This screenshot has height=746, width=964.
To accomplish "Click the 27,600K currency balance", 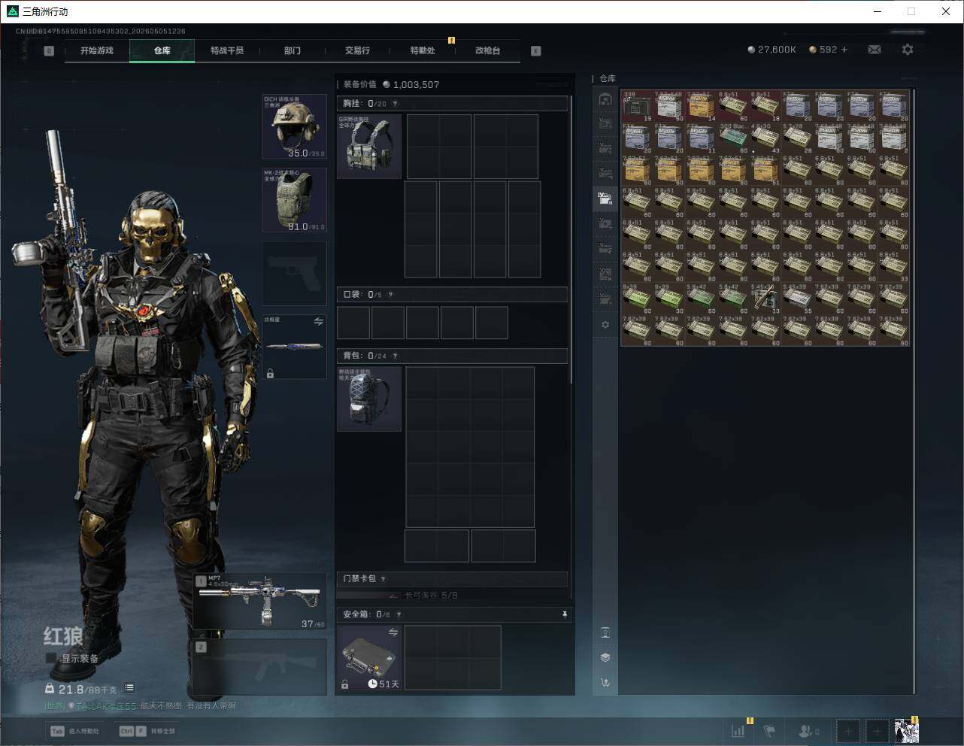I will [x=772, y=50].
